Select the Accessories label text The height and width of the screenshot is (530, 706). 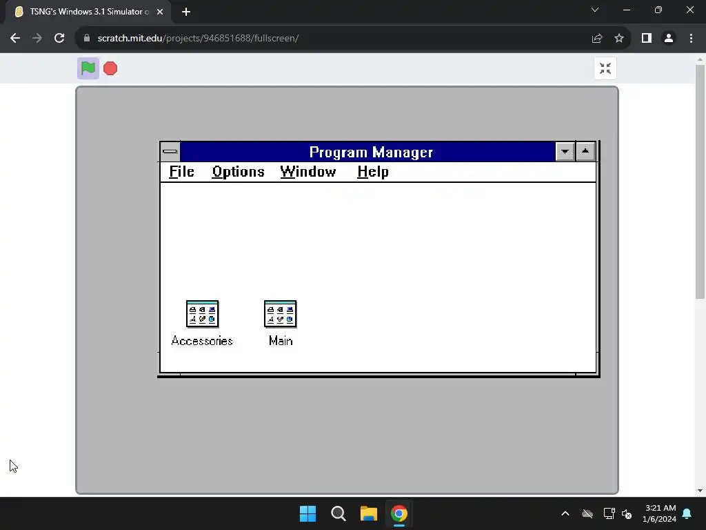click(202, 341)
